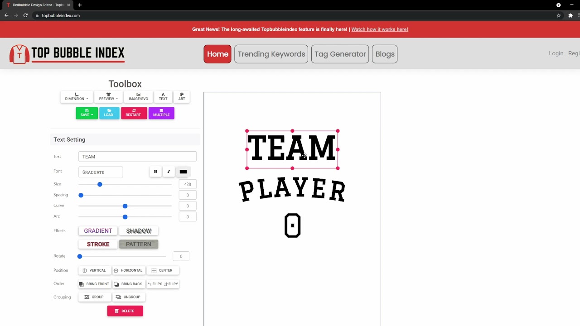
Task: Click the Curve slider handle
Action: (x=125, y=206)
